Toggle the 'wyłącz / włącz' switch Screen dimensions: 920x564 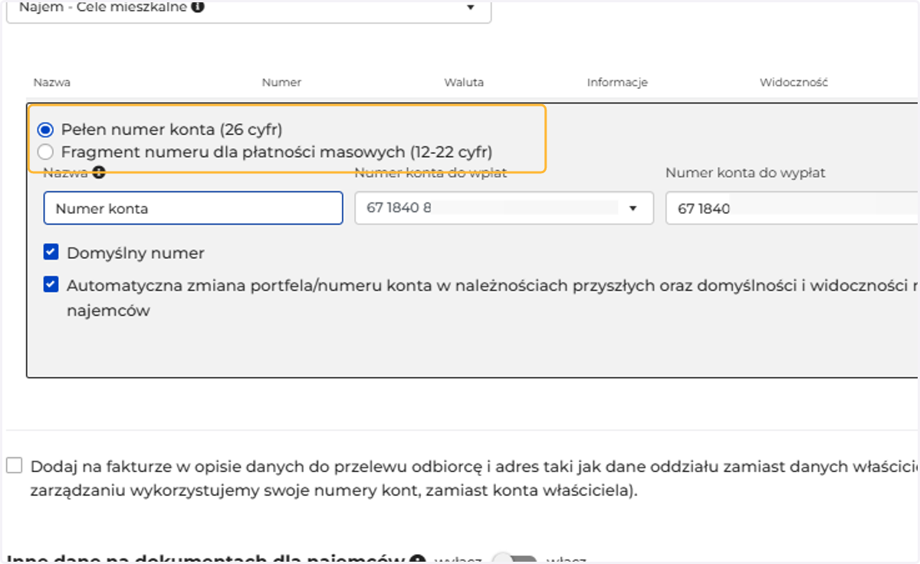[x=514, y=559]
